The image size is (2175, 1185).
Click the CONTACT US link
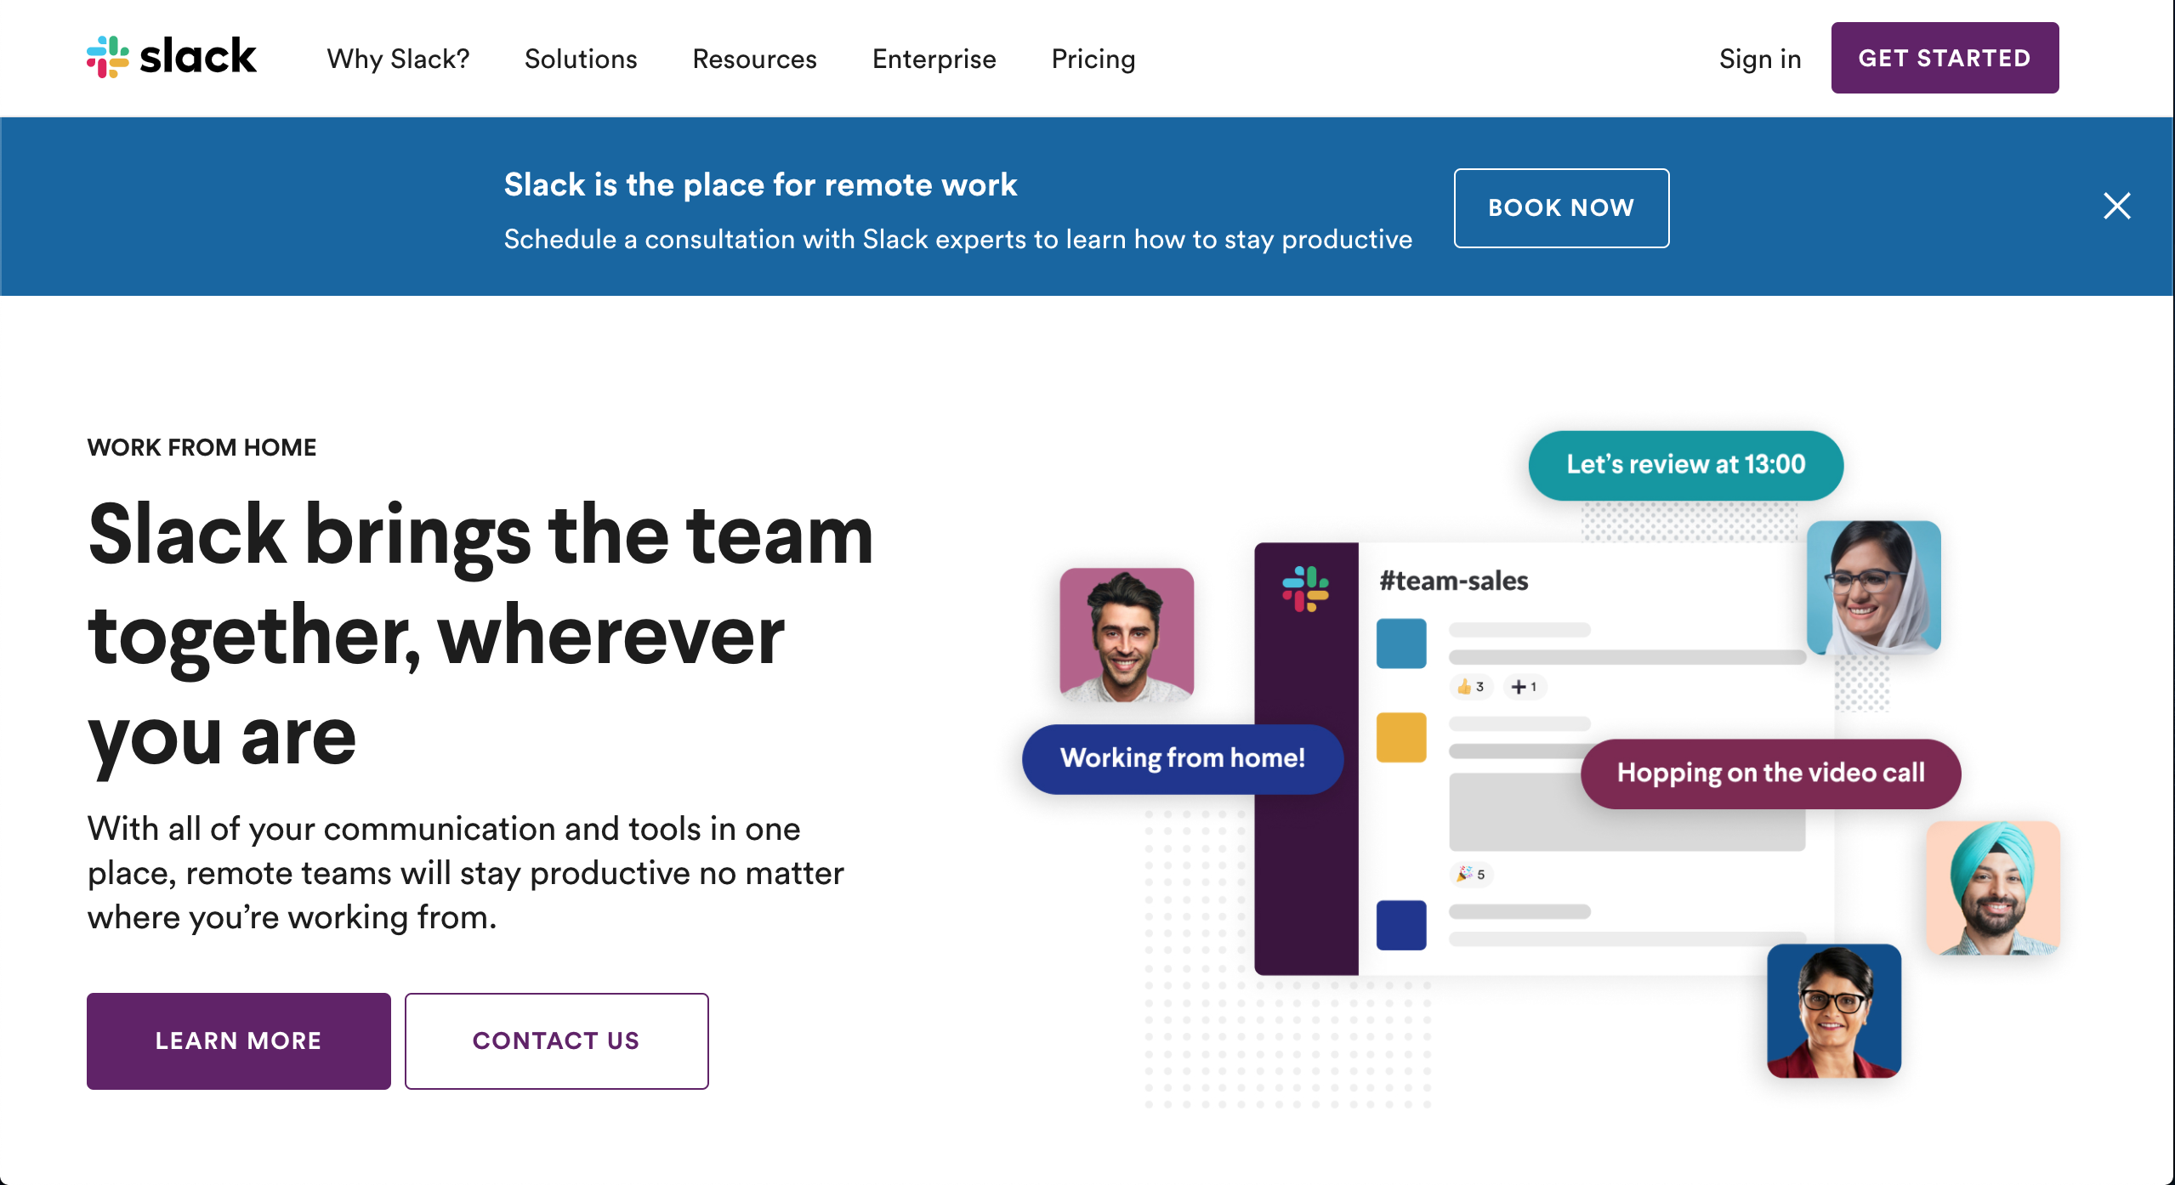(x=556, y=1040)
